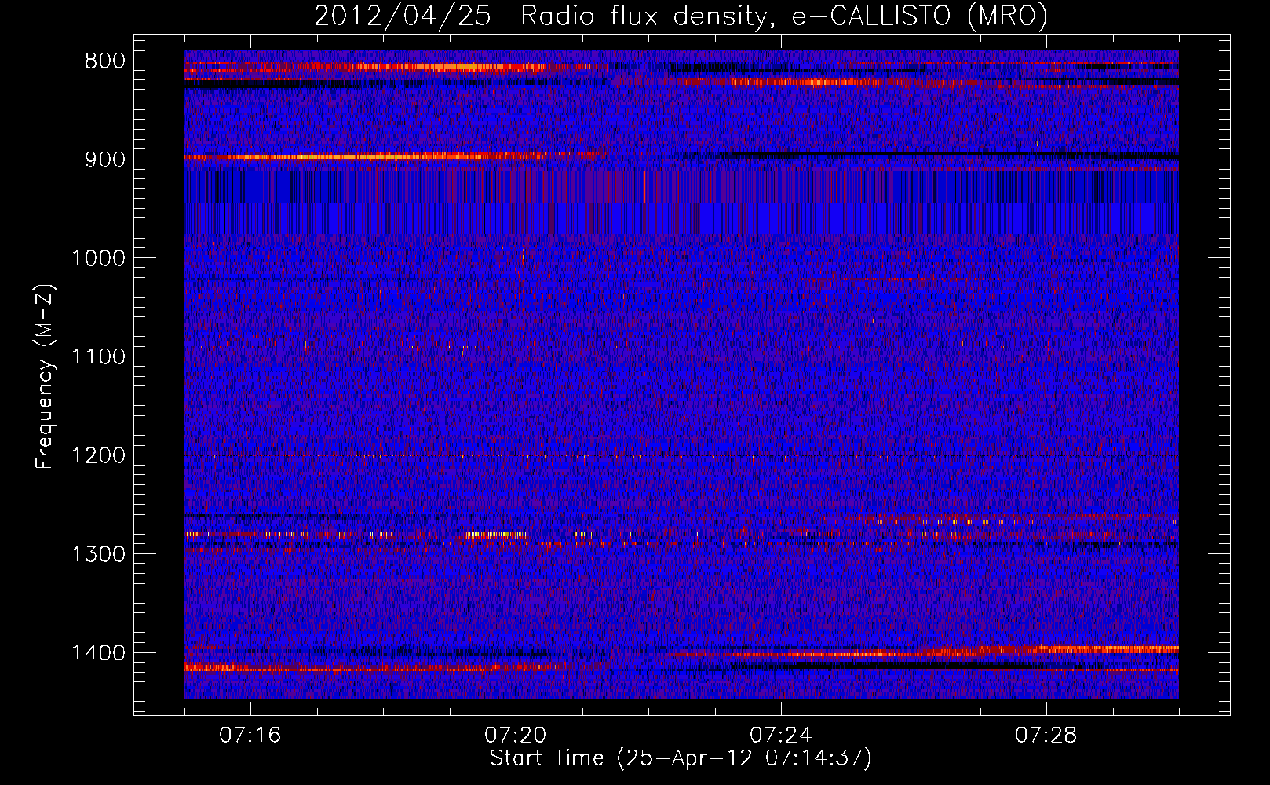Click the 07:16 time tick label
1270x785 pixels.
(250, 736)
